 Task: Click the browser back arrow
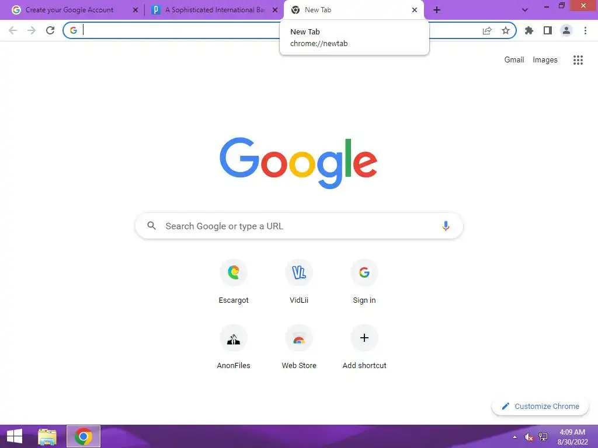pos(13,30)
